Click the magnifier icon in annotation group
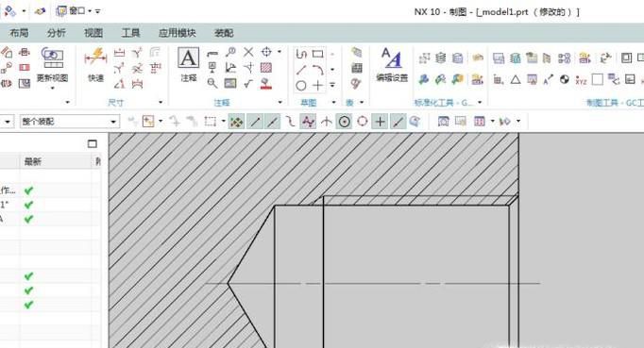Image resolution: width=644 pixels, height=348 pixels. (x=212, y=84)
